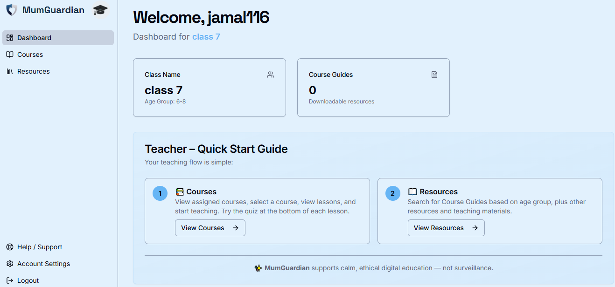Click the Help / Support lifebuoy icon

[10, 247]
